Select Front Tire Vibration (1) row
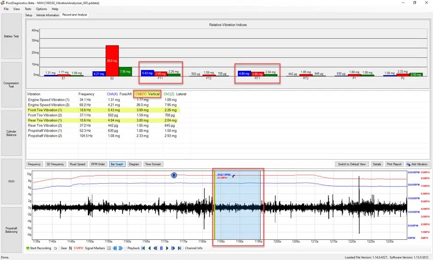 (x=104, y=110)
